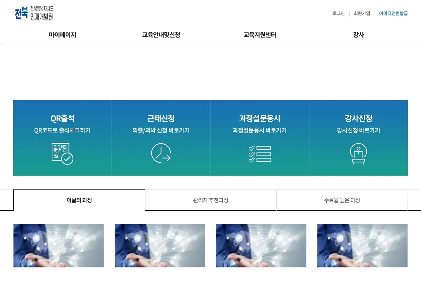Viewport: 421px width, 296px height.
Task: Open the 강사 menu
Action: click(359, 35)
